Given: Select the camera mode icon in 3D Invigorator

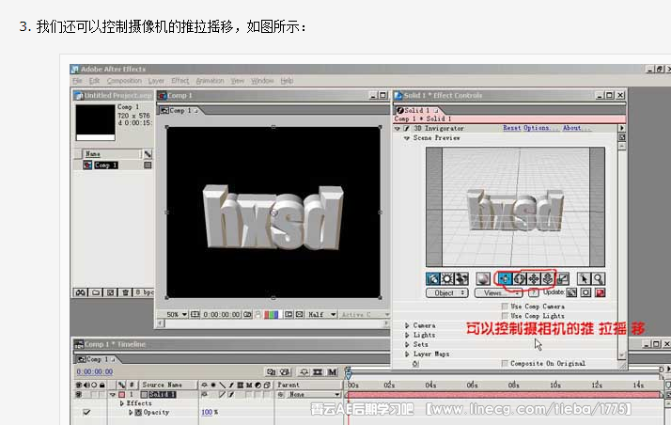Looking at the screenshot, I should coord(432,279).
